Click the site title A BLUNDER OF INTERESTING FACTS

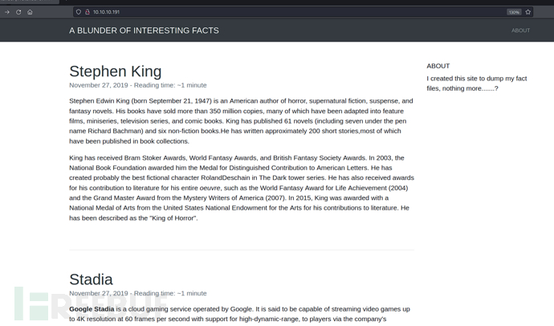(144, 31)
